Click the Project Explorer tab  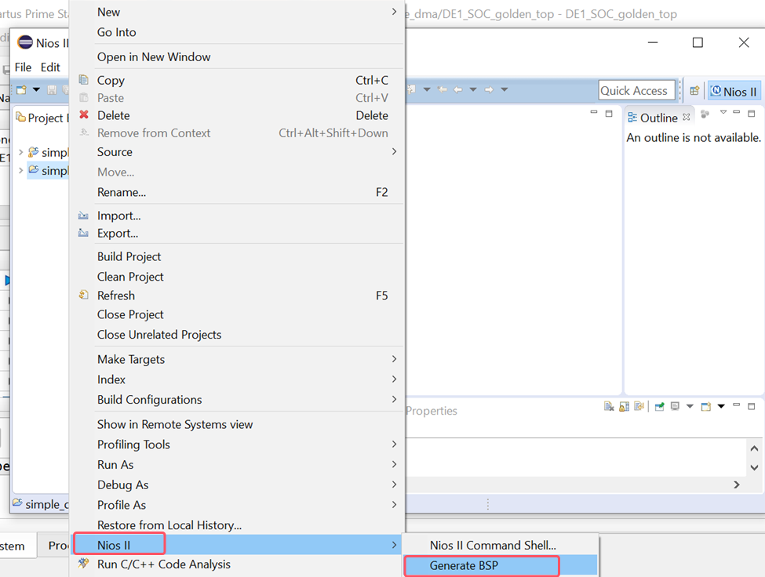(42, 118)
